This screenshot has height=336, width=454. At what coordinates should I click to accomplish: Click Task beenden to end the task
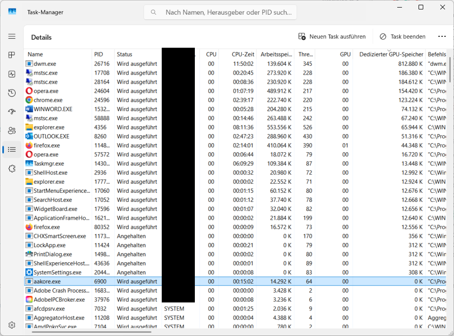click(x=402, y=36)
